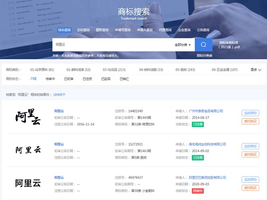The image size is (267, 200).
Task: Filter by 03-化妆品 (213) category
Action: [x=114, y=70]
